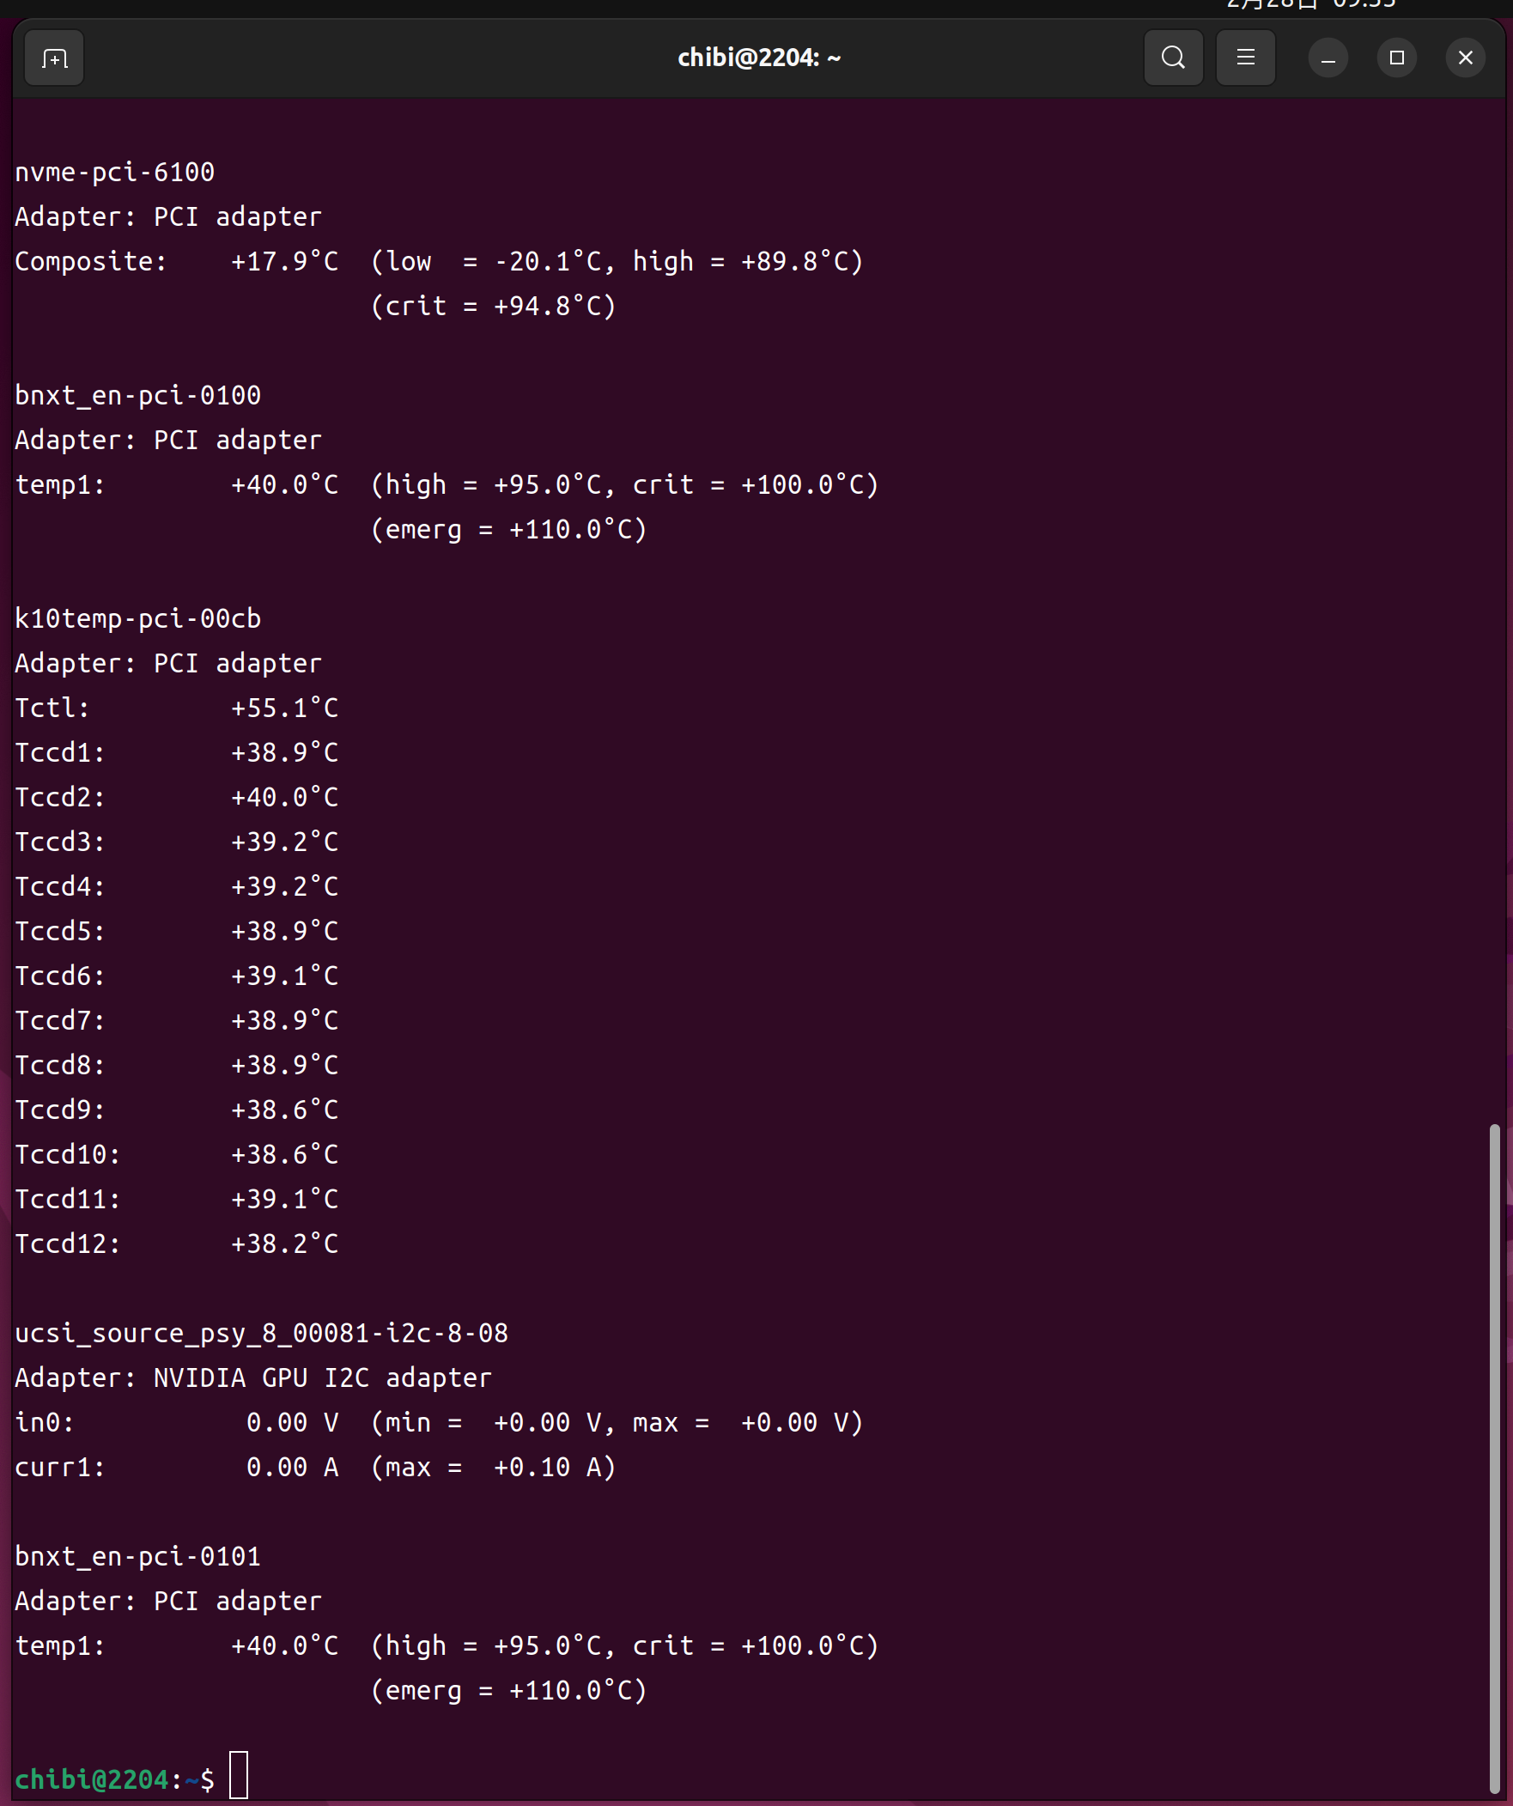Click the ucsi_source_psy_8_00081-i2c-8-08 line
Screen dimensions: 1513x1806
tap(262, 1334)
